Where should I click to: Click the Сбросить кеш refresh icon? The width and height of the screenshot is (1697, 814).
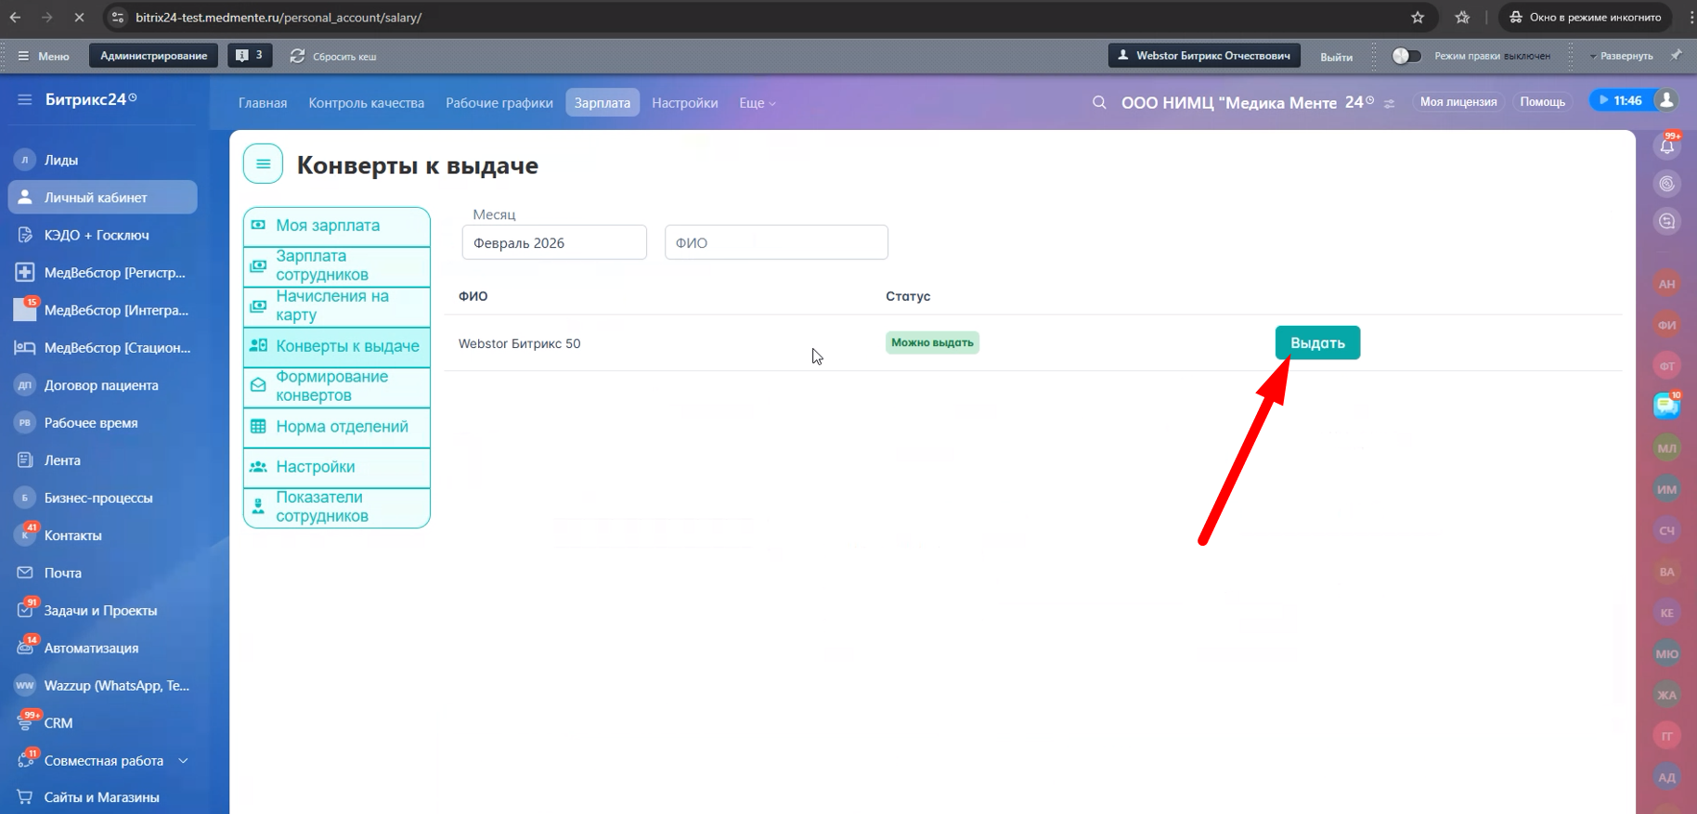[297, 57]
